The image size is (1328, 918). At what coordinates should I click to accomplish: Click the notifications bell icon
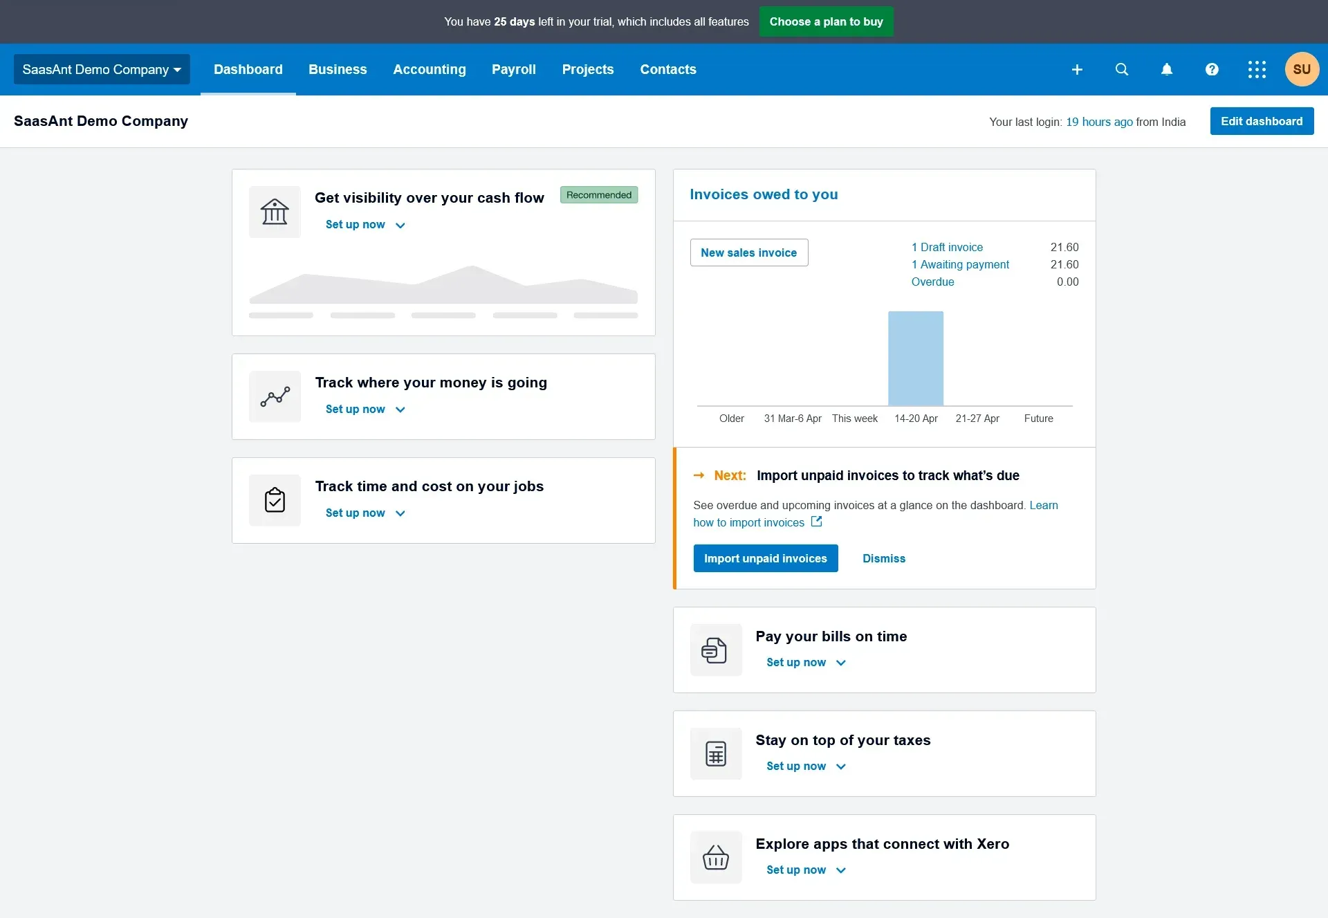[1167, 70]
